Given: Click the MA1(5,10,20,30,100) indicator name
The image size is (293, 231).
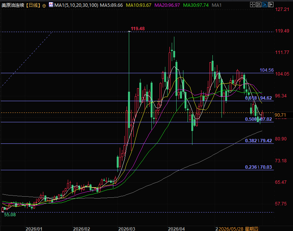Looking at the screenshot, I should [76, 5].
